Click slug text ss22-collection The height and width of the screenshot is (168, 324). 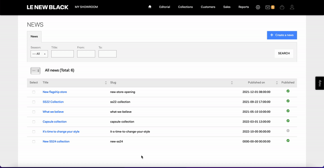[x=120, y=102]
